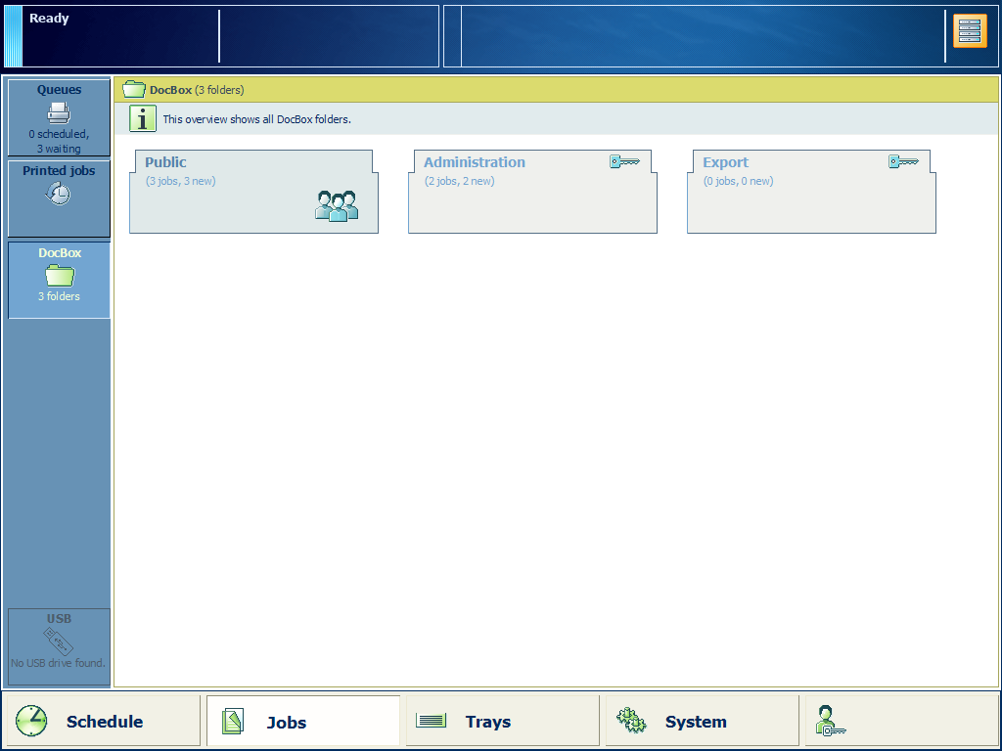Click the 'DocBox (3 folders)' header title
The image size is (1002, 751).
(197, 90)
